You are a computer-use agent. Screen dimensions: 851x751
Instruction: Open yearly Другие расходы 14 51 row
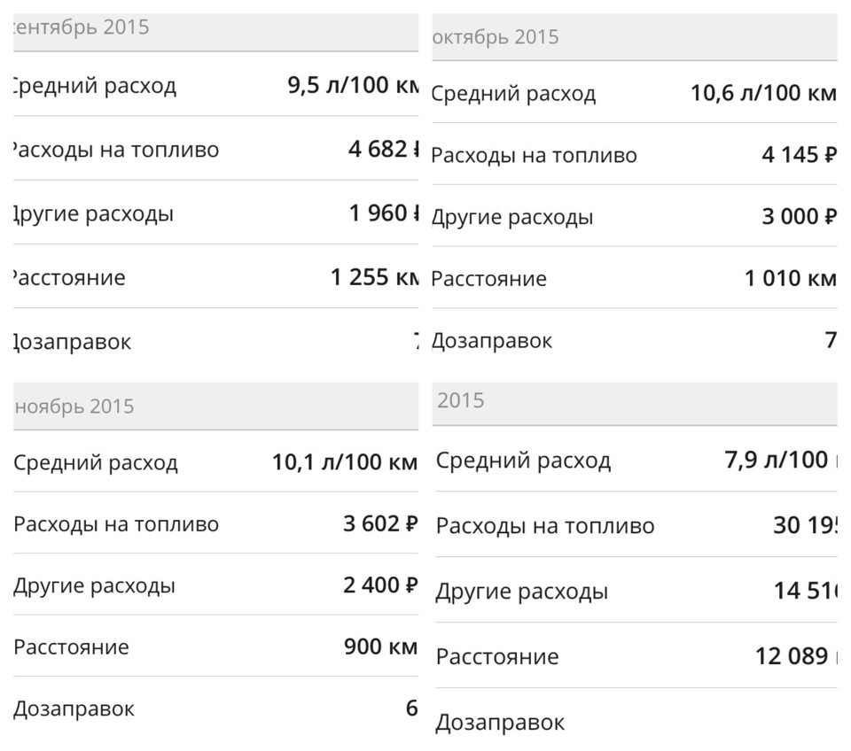point(636,590)
